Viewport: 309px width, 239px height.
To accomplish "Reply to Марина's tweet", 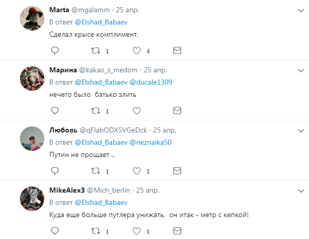I will [55, 111].
